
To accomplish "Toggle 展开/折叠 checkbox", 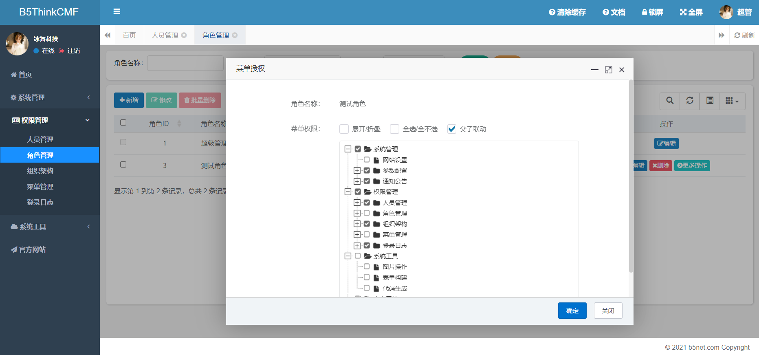I will 344,129.
